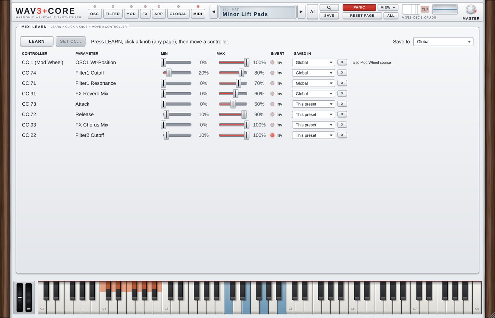Disable Inv for CC 22 Filter2 Cutoff
The width and height of the screenshot is (495, 318).
pyautogui.click(x=276, y=135)
